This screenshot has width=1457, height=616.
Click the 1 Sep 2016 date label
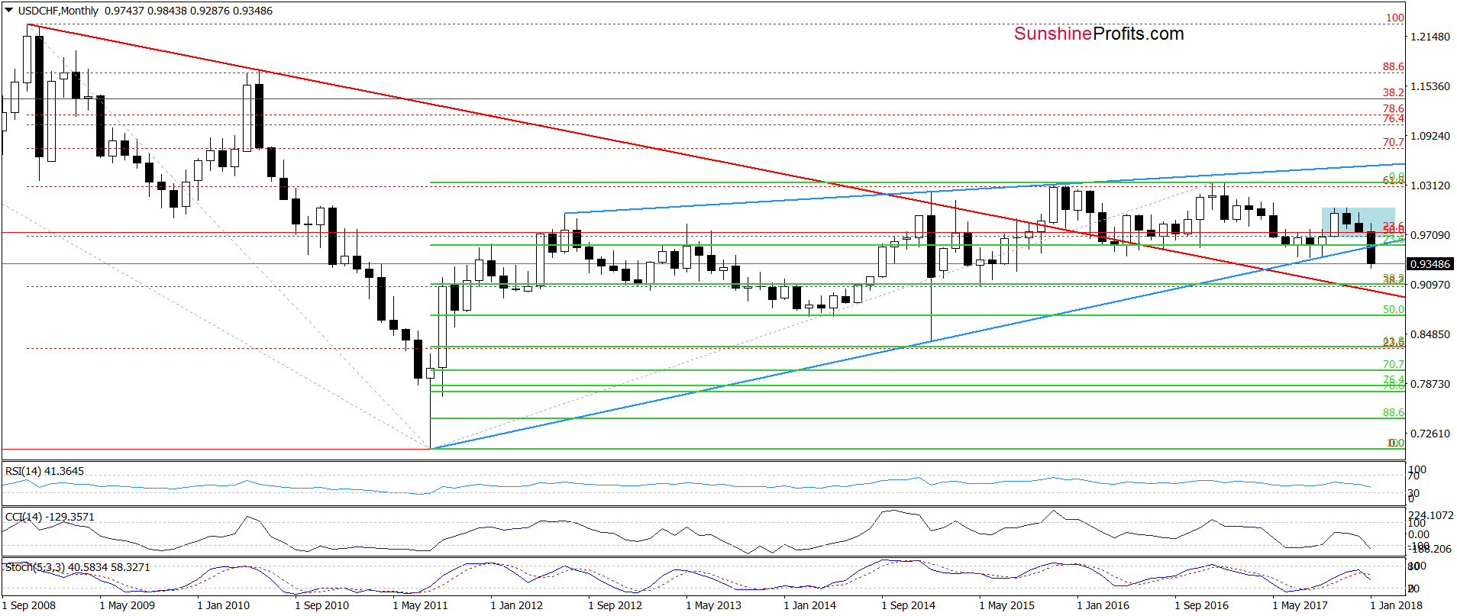tap(1201, 605)
